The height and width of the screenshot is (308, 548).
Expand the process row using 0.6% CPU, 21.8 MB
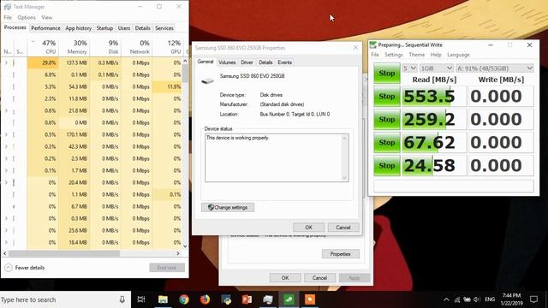[x=6, y=110]
